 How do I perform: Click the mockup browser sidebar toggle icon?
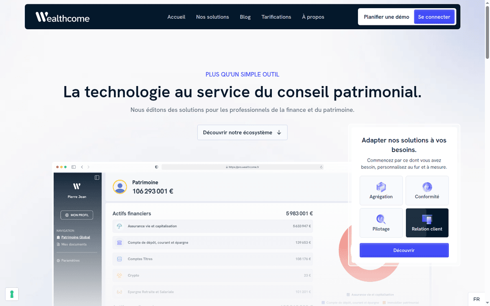pyautogui.click(x=73, y=167)
